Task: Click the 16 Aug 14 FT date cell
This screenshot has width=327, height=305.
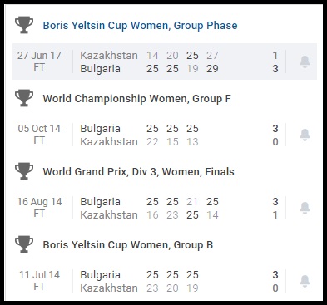Action: pos(39,208)
